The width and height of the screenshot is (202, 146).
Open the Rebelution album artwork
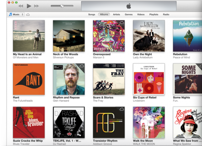[188, 36]
